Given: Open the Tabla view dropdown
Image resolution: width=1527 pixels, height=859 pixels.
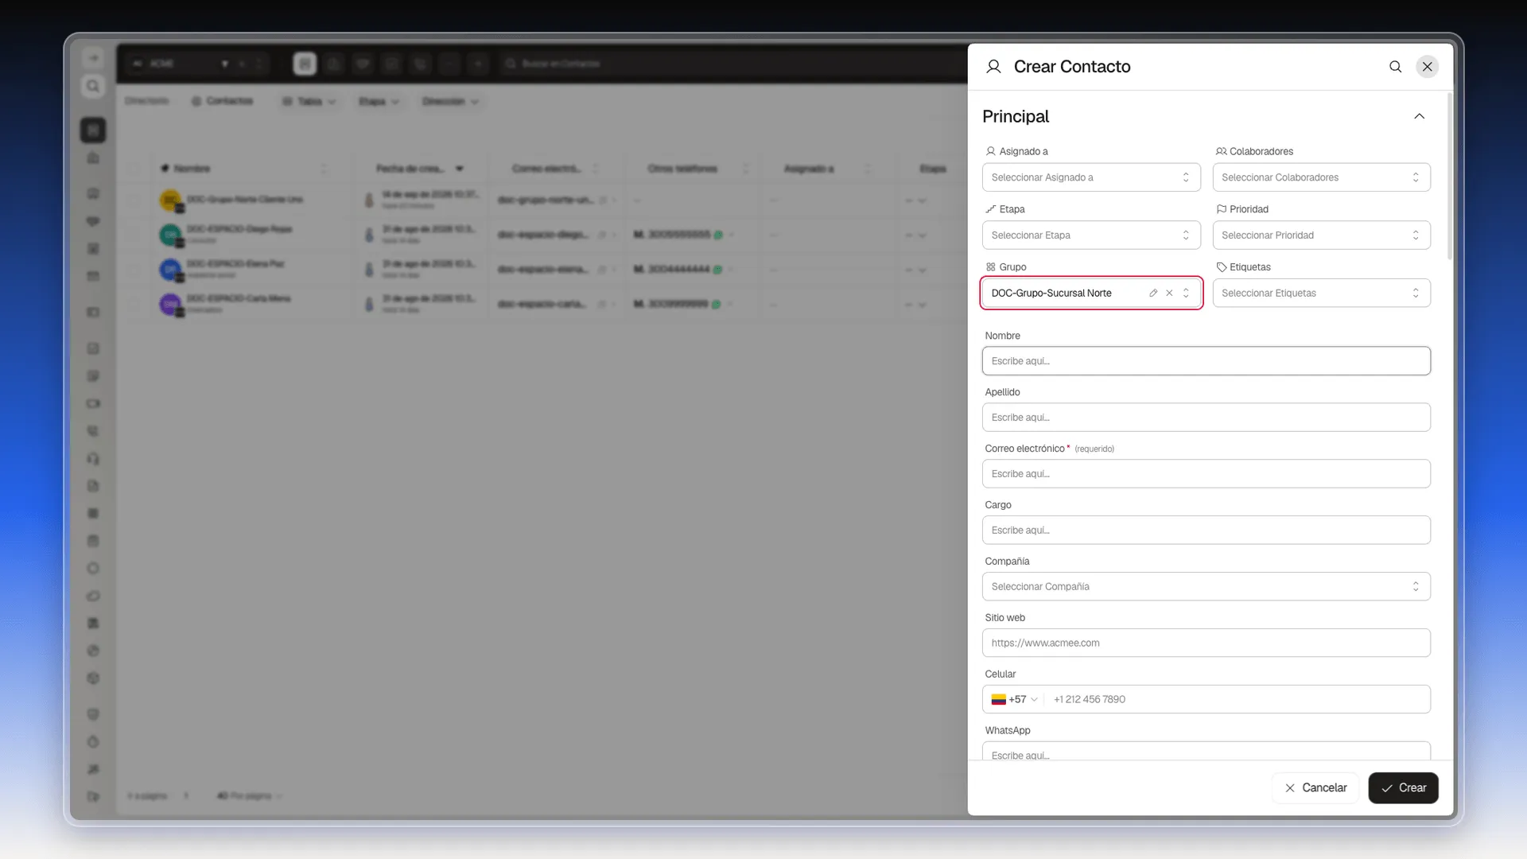Looking at the screenshot, I should 309,102.
